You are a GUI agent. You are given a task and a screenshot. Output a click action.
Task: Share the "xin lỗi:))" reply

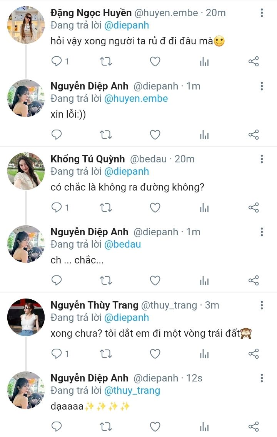coord(254,135)
